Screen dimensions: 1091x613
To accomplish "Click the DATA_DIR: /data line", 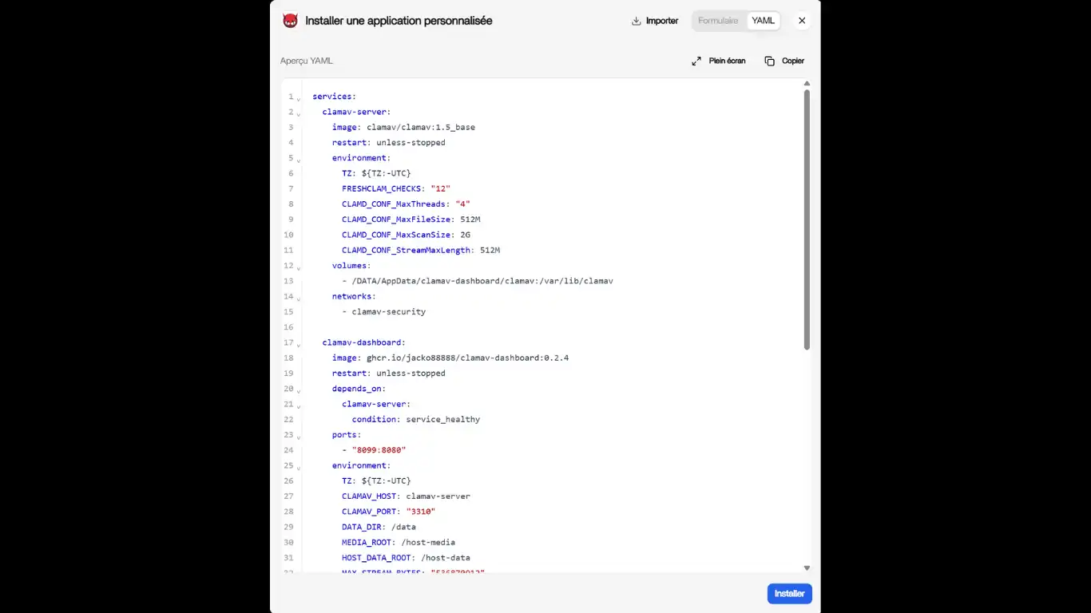I will [x=379, y=527].
